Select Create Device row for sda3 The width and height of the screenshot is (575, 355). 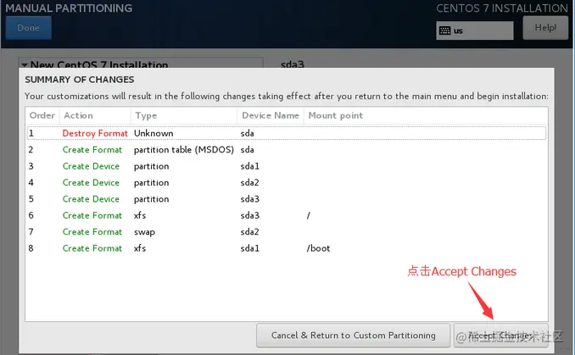pos(287,199)
